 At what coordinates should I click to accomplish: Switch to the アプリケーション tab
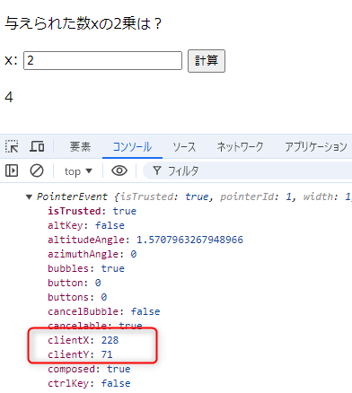pos(316,146)
